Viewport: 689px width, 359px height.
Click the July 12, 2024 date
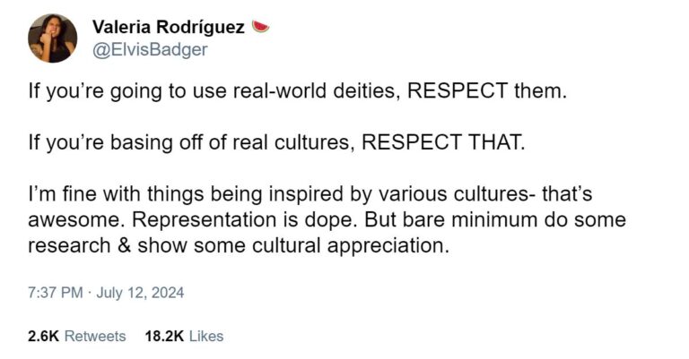click(140, 293)
